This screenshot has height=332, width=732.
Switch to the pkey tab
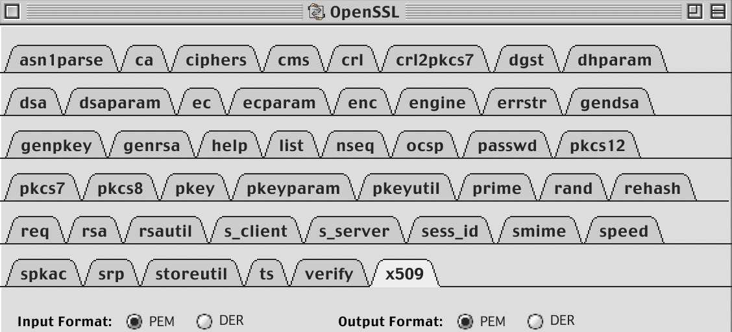click(195, 188)
